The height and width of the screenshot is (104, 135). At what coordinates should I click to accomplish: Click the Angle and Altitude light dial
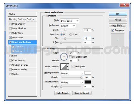point(64,57)
